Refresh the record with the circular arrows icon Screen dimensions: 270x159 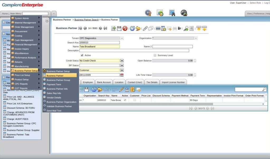pyautogui.click(x=132, y=28)
